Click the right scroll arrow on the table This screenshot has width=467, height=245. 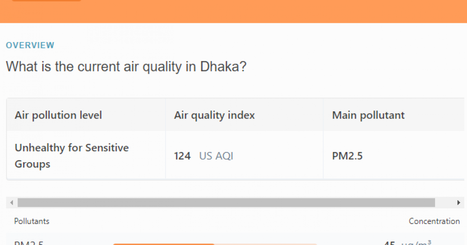click(x=458, y=202)
